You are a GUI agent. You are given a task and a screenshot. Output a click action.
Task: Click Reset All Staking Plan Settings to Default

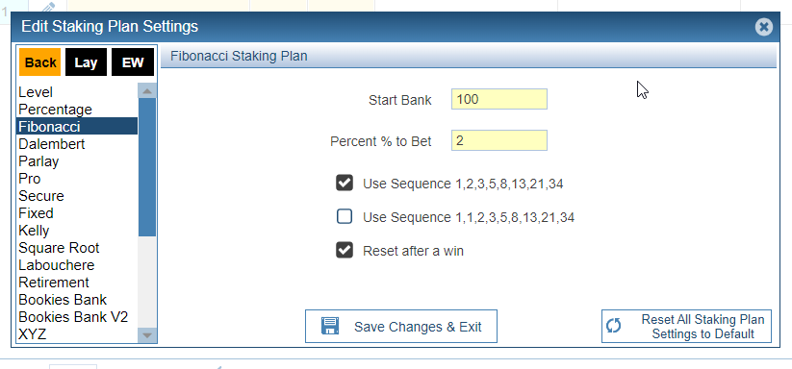tap(686, 326)
